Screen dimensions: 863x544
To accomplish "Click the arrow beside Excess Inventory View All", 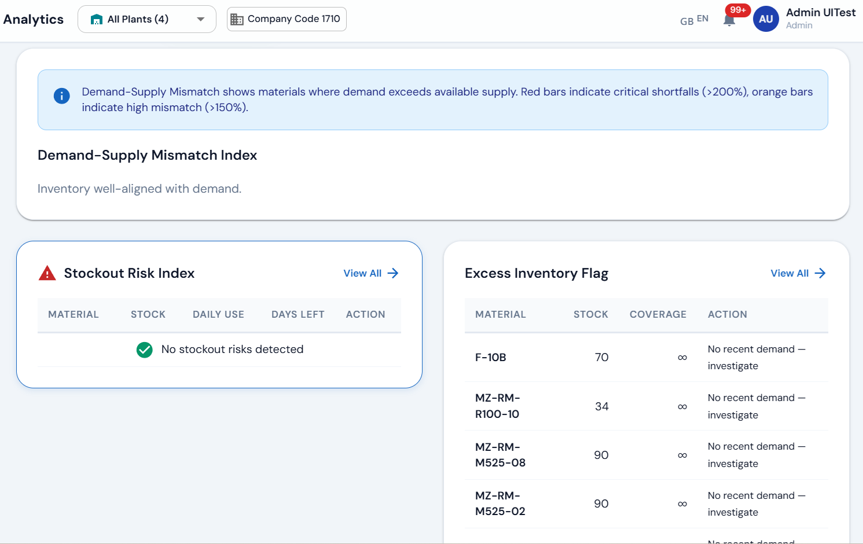I will click(820, 273).
